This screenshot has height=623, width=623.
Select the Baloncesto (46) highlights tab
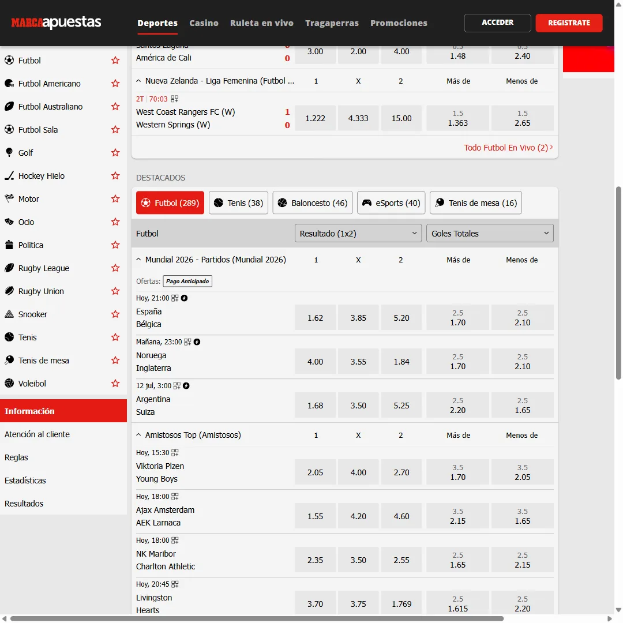tap(313, 202)
